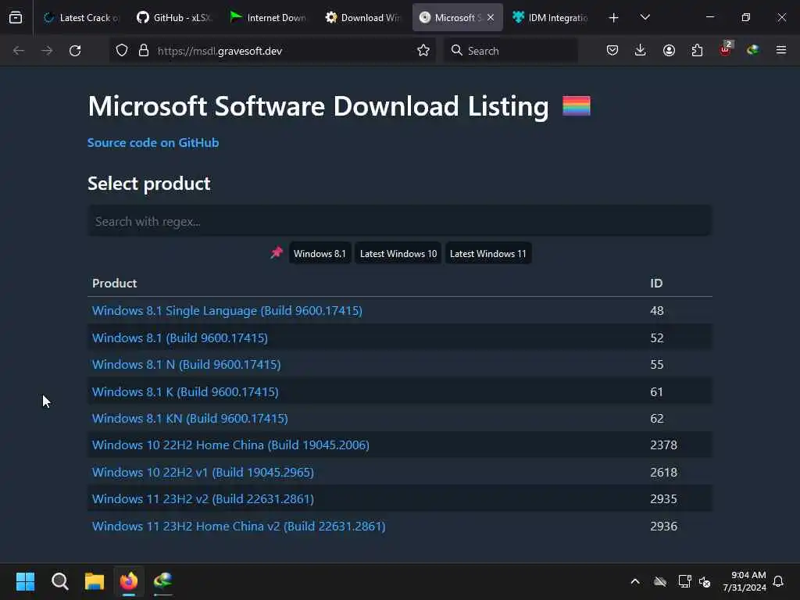The width and height of the screenshot is (800, 600).
Task: Focus the browser Search box
Action: pyautogui.click(x=511, y=51)
